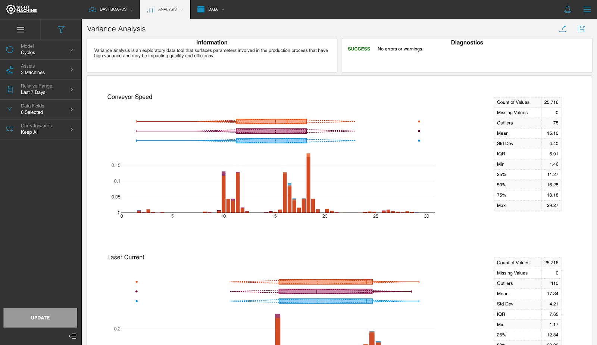Screen dimensions: 597x345
Task: Open Carry-forwards Keep All setting
Action: 41,129
